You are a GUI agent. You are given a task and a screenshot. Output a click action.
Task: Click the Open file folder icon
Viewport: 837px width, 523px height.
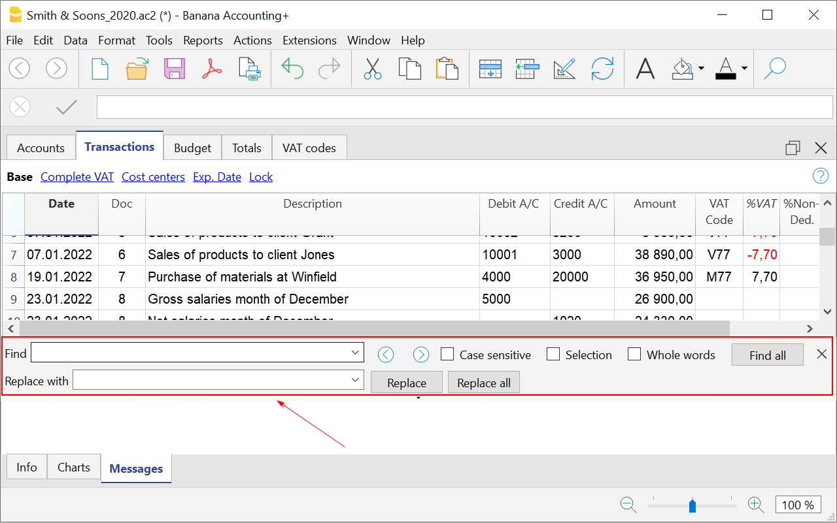pos(137,68)
